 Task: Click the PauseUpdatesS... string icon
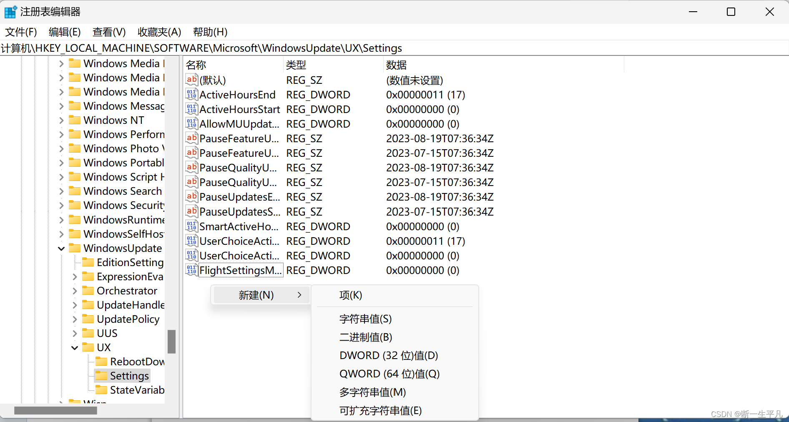coord(191,211)
